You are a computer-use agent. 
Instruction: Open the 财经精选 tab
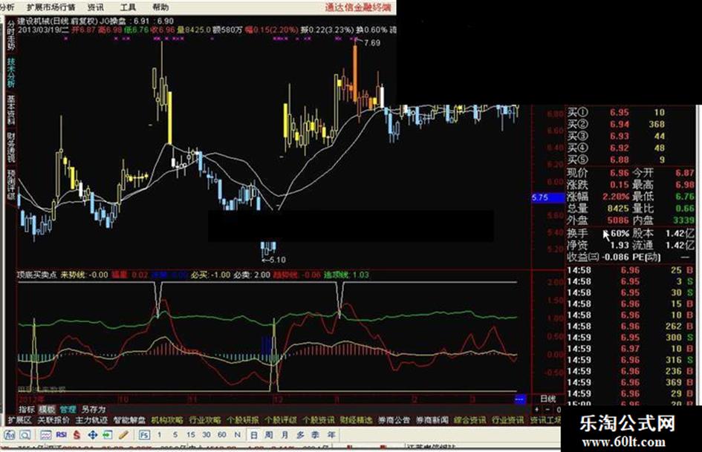[356, 420]
